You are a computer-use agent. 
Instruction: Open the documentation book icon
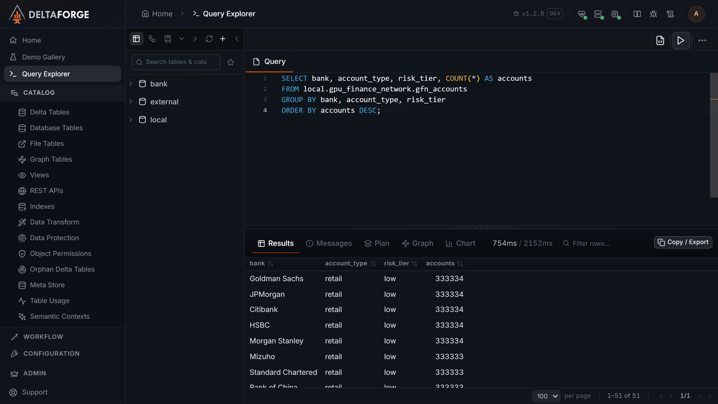637,14
